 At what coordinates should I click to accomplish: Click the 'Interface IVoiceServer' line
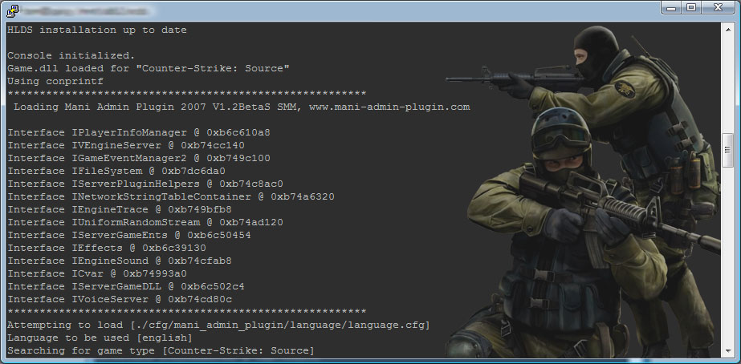coord(120,299)
